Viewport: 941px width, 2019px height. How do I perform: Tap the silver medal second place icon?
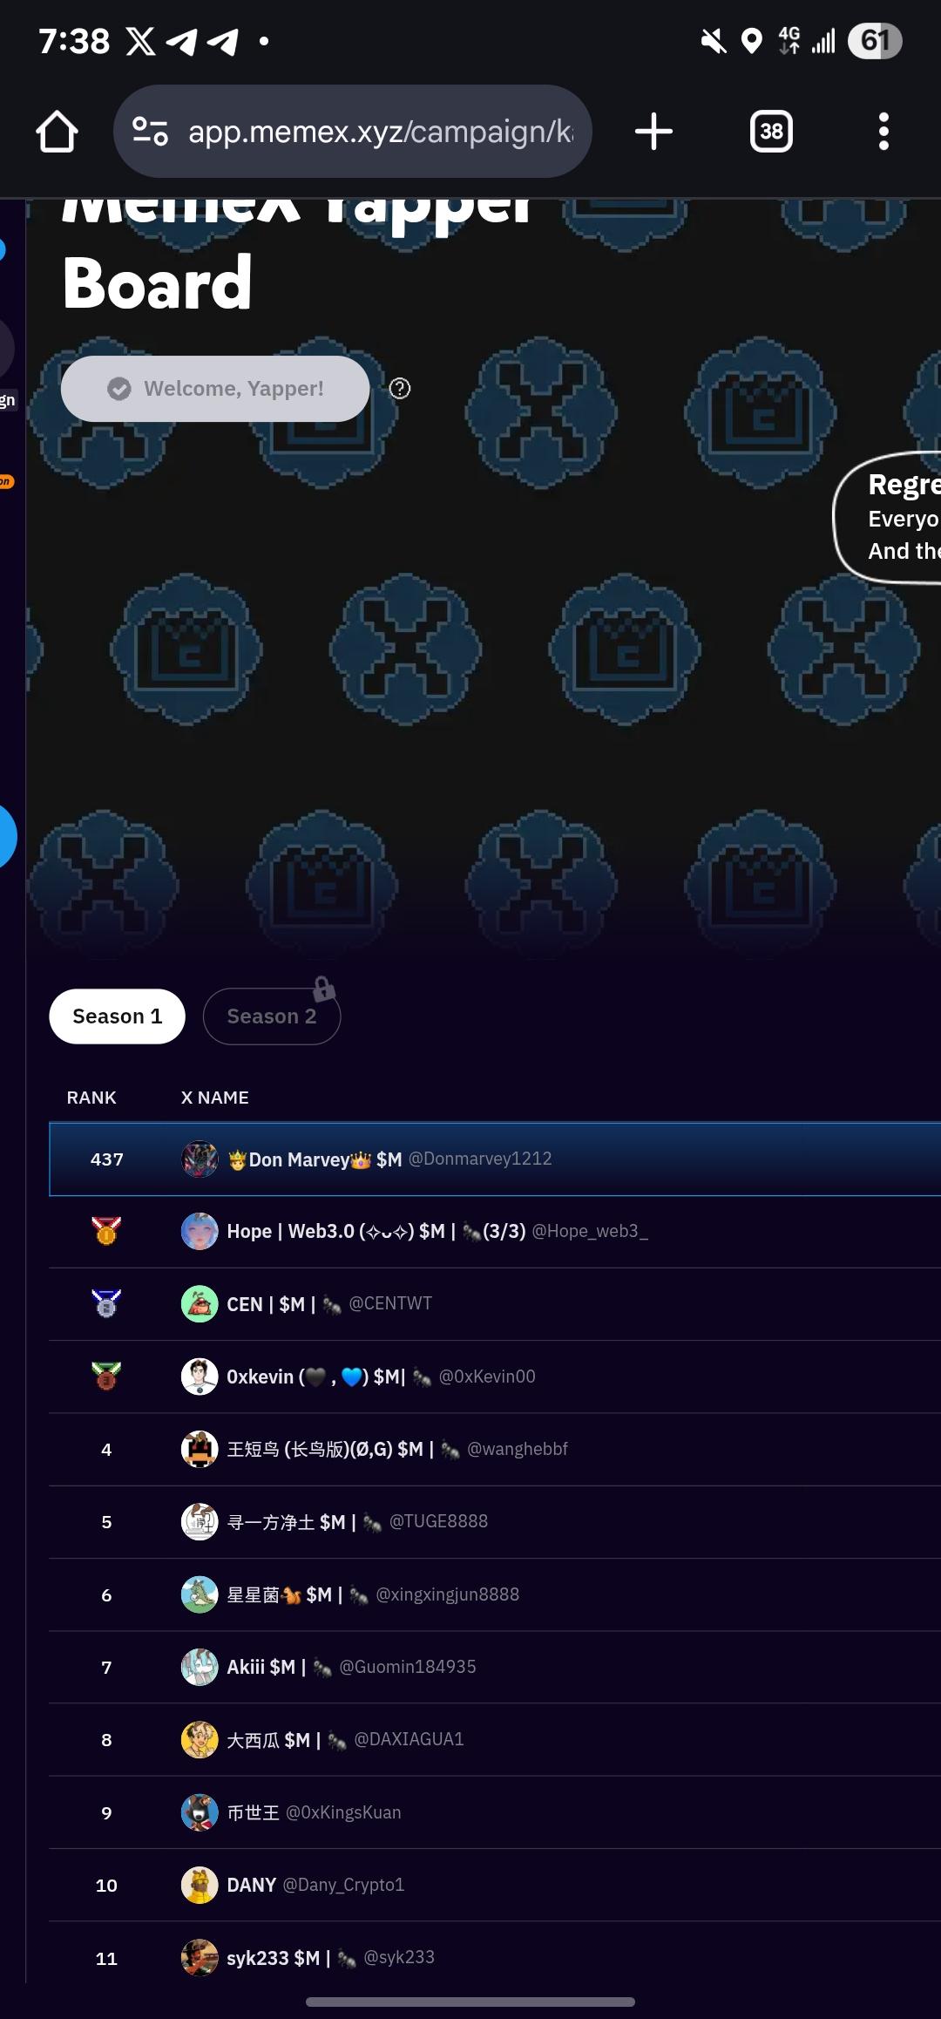click(x=106, y=1303)
